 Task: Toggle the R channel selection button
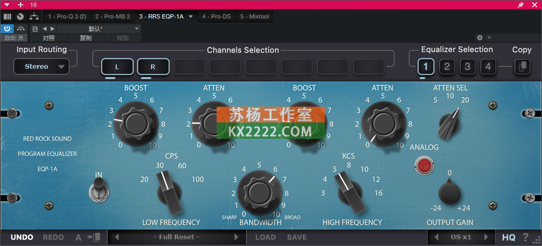click(153, 67)
